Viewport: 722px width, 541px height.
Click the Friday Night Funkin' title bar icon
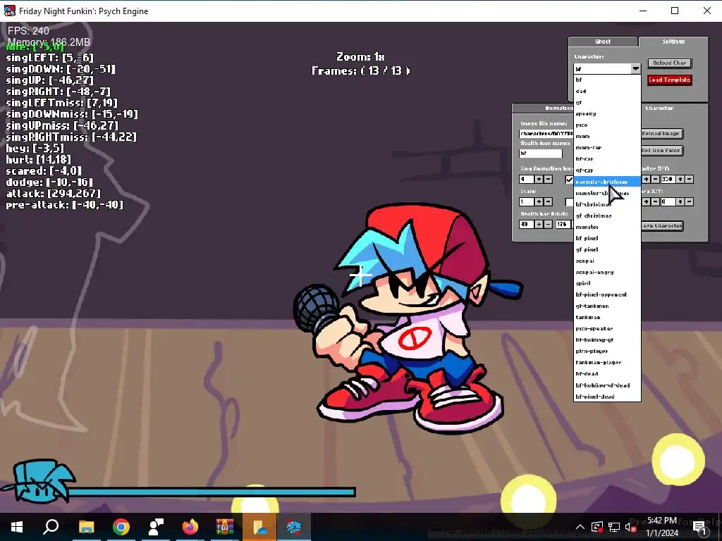click(x=10, y=11)
